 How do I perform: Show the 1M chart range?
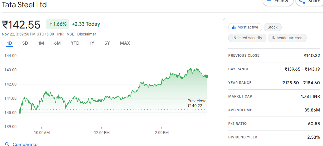click(41, 43)
